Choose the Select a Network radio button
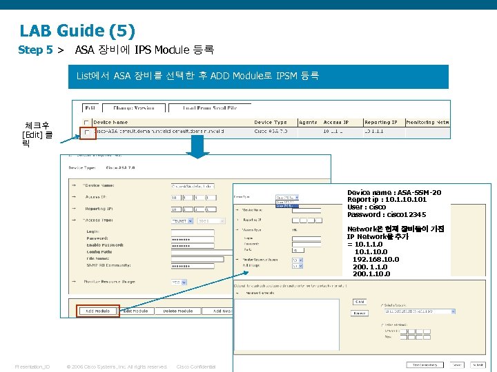This screenshot has width=497, height=372. click(382, 305)
